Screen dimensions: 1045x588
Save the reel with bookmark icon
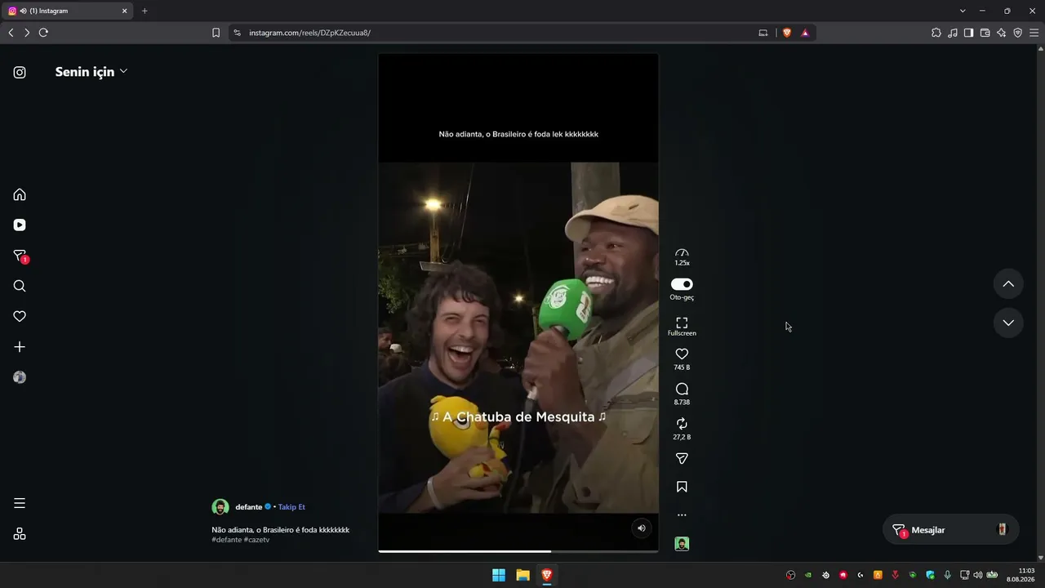(x=682, y=487)
